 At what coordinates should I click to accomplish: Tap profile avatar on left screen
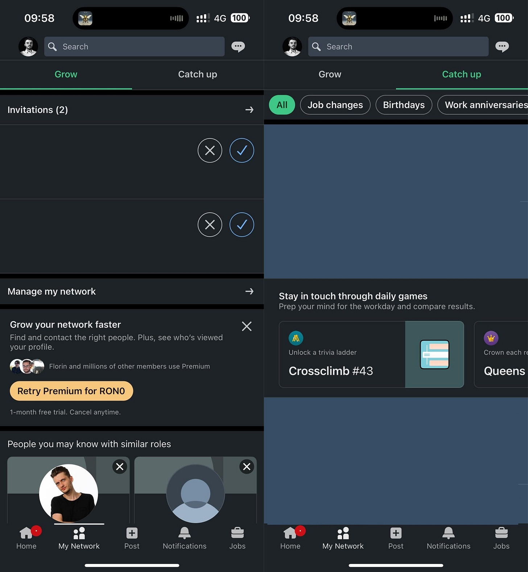pyautogui.click(x=28, y=46)
